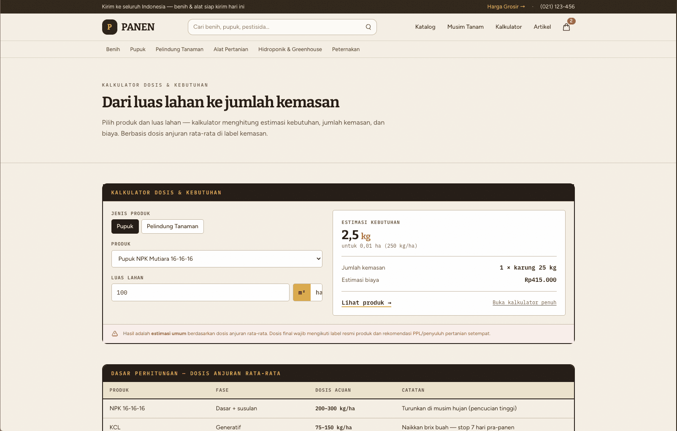Click the PRODUK table column header
This screenshot has width=677, height=431.
(119, 390)
